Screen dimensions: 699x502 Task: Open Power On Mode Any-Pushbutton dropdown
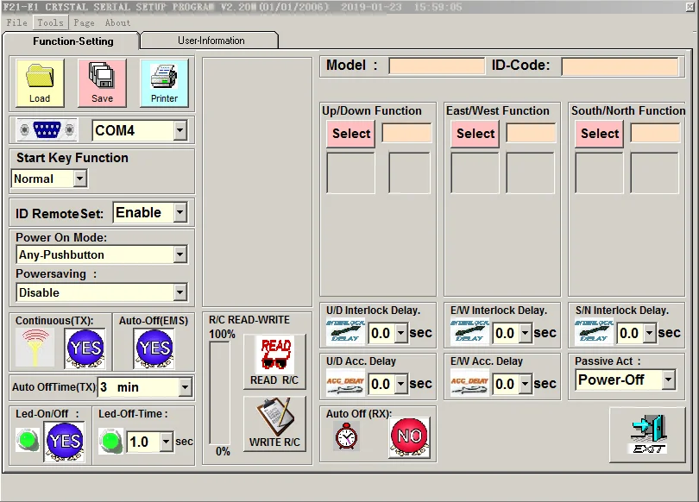[179, 254]
